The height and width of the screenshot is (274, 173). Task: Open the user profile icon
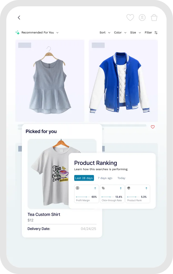tap(142, 17)
